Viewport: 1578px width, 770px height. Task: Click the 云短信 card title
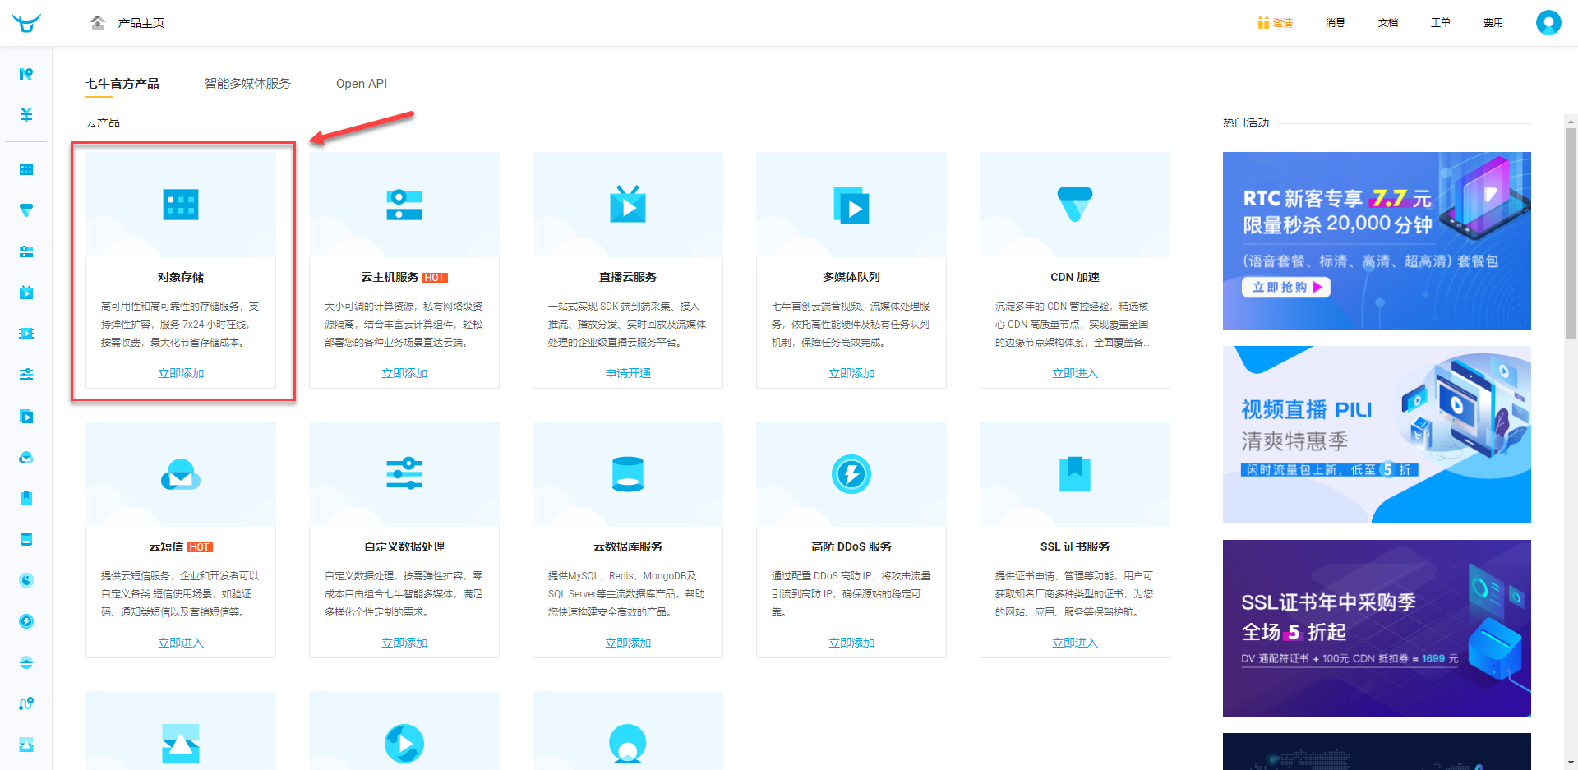pyautogui.click(x=166, y=546)
